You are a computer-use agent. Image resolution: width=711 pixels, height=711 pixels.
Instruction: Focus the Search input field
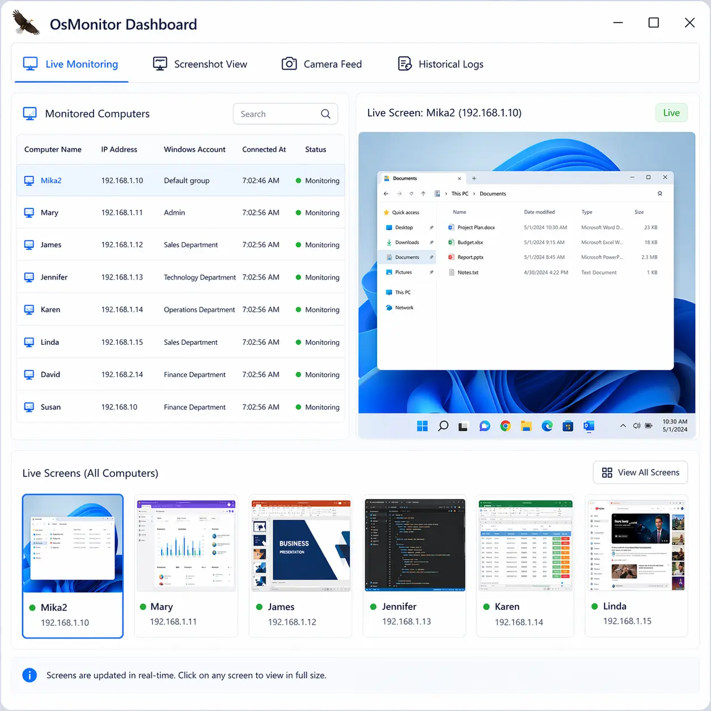[x=285, y=114]
